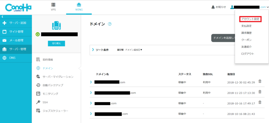
Task: Delete the domain added 2018-12-30 with the trash icon
Action: click(260, 81)
